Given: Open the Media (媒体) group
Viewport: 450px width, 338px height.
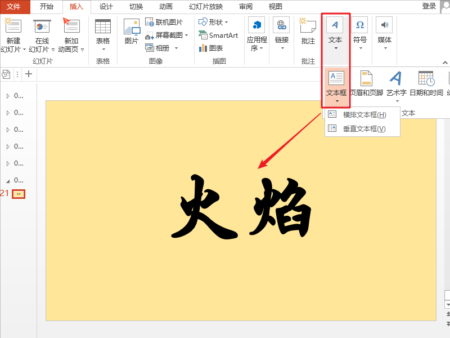Looking at the screenshot, I should (385, 34).
